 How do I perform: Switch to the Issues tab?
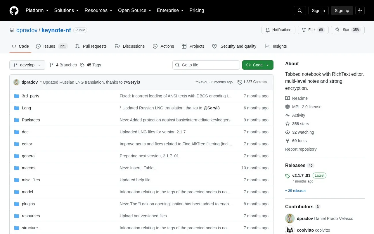[x=52, y=46]
